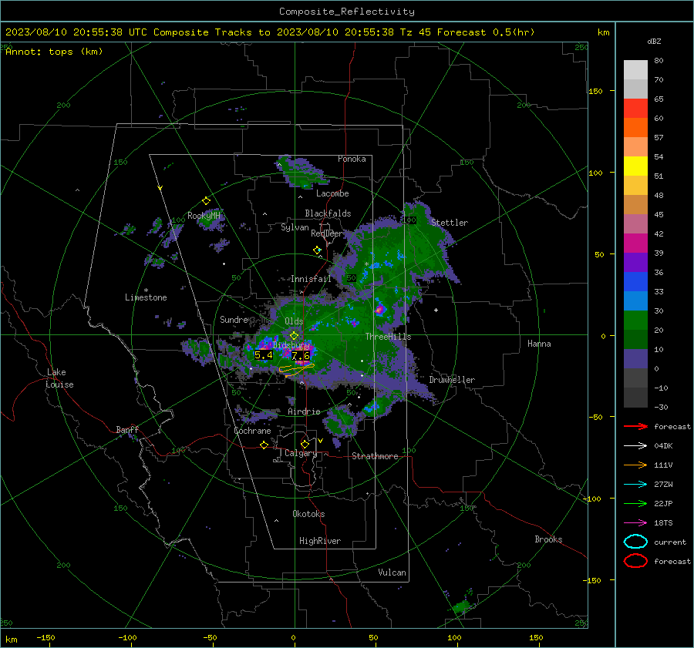
Task: Click the red forecast arrow legend icon
Action: [635, 426]
